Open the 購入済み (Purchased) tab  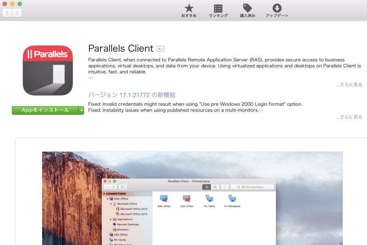[x=247, y=11]
